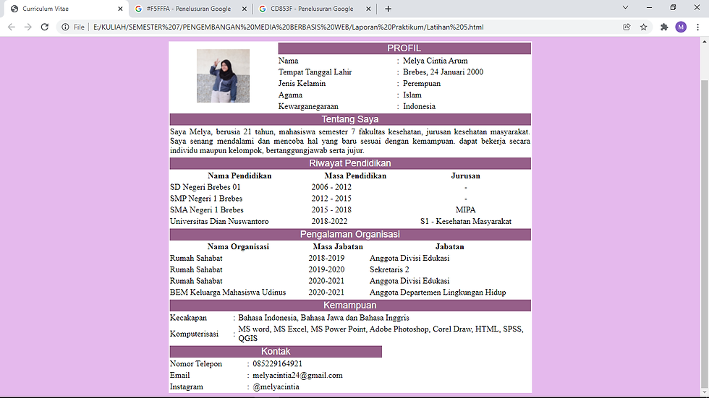This screenshot has height=398, width=709.
Task: Click the Masa Jabatan column header
Action: pos(338,247)
